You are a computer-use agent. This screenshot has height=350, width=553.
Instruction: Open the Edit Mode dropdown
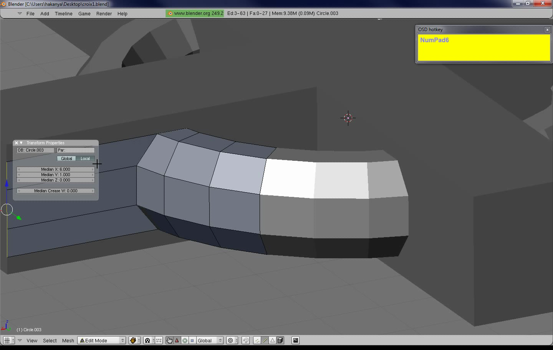(x=102, y=340)
